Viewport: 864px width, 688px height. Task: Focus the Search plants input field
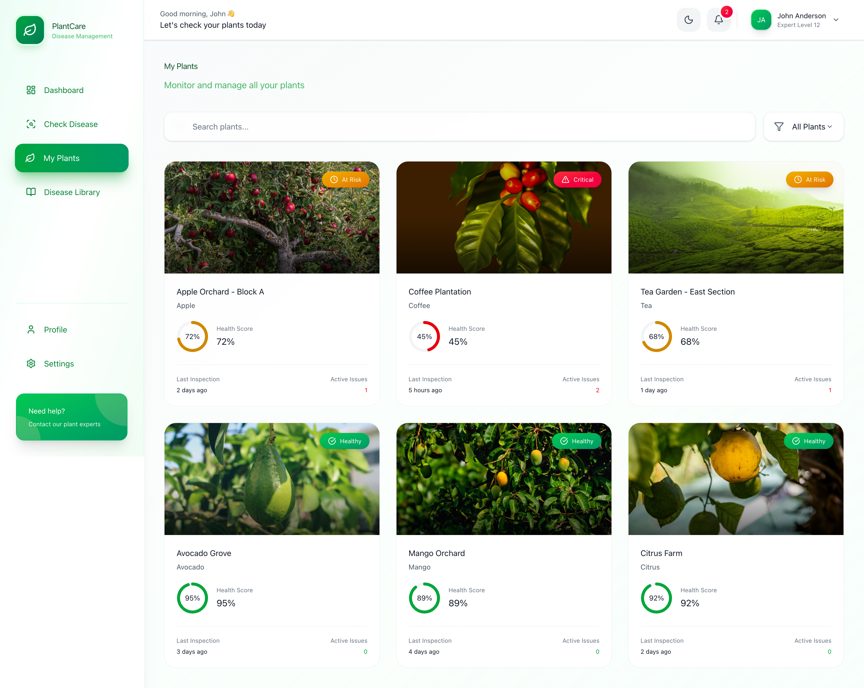coord(460,126)
